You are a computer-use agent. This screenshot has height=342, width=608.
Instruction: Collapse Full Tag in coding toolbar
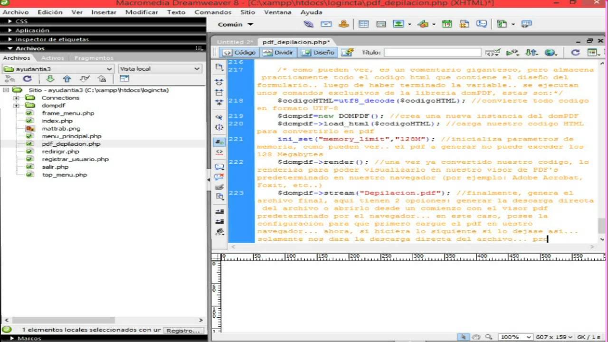pyautogui.click(x=219, y=83)
